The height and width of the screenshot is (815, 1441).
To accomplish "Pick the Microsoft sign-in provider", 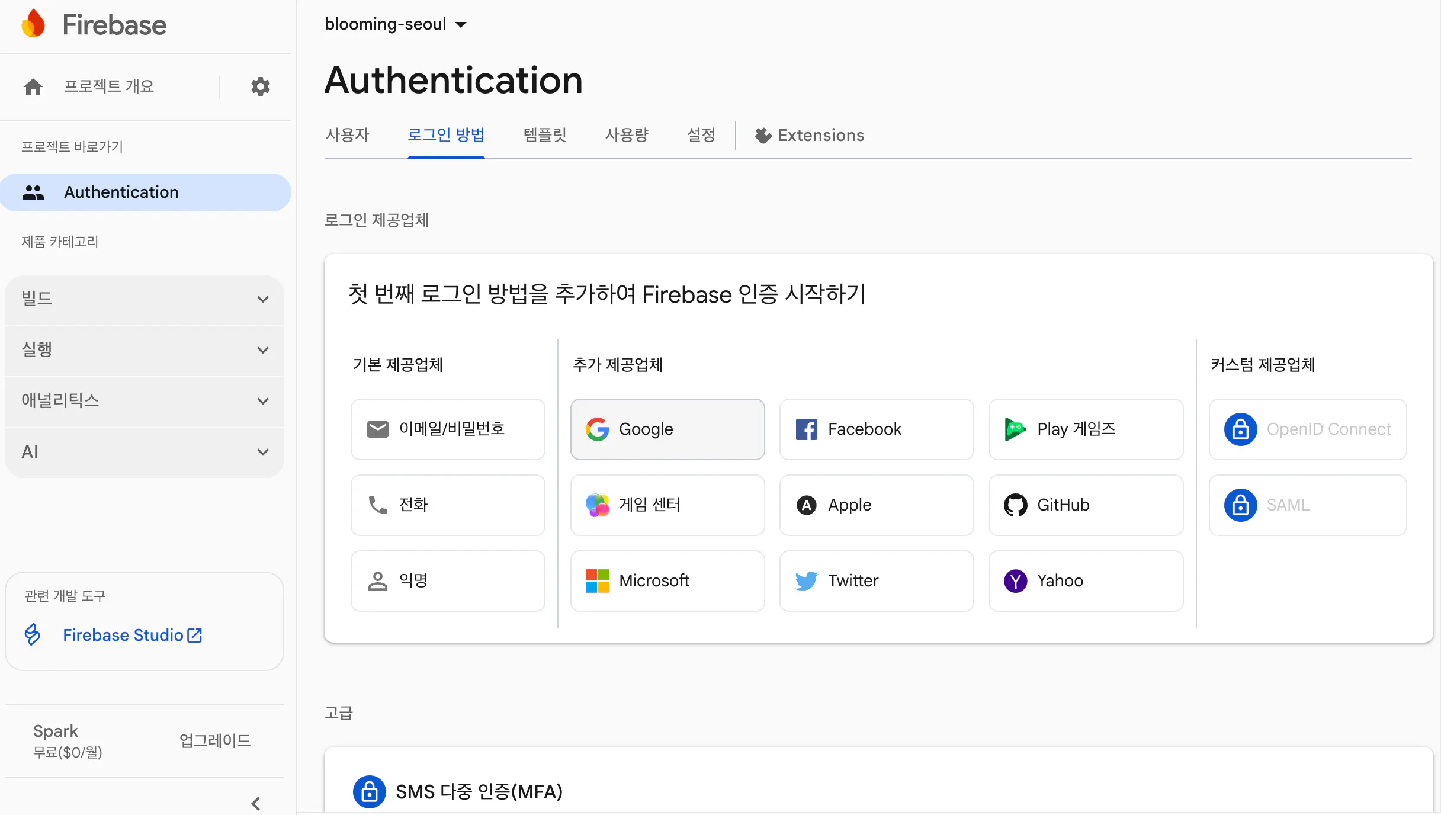I will click(667, 580).
